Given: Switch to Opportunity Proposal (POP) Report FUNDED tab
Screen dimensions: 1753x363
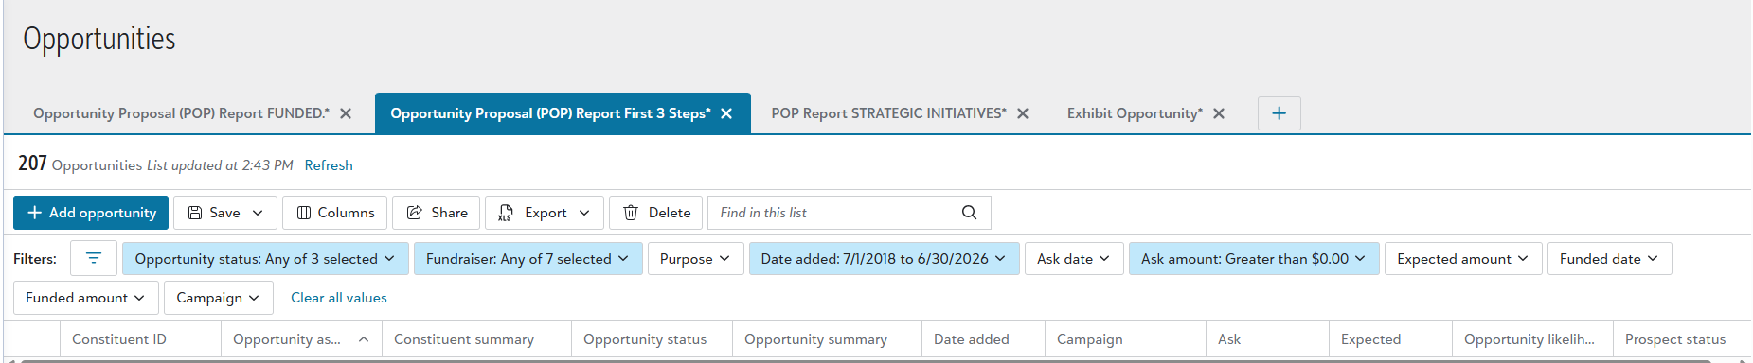Looking at the screenshot, I should click(x=182, y=113).
